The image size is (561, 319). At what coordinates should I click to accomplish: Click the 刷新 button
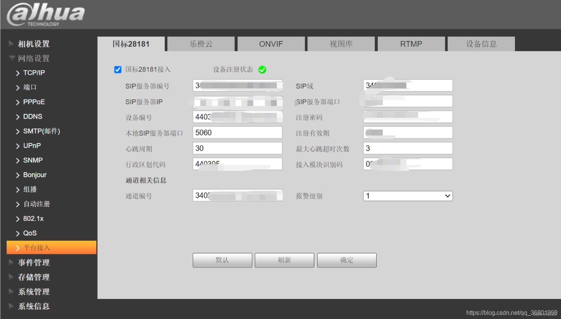[x=284, y=260]
